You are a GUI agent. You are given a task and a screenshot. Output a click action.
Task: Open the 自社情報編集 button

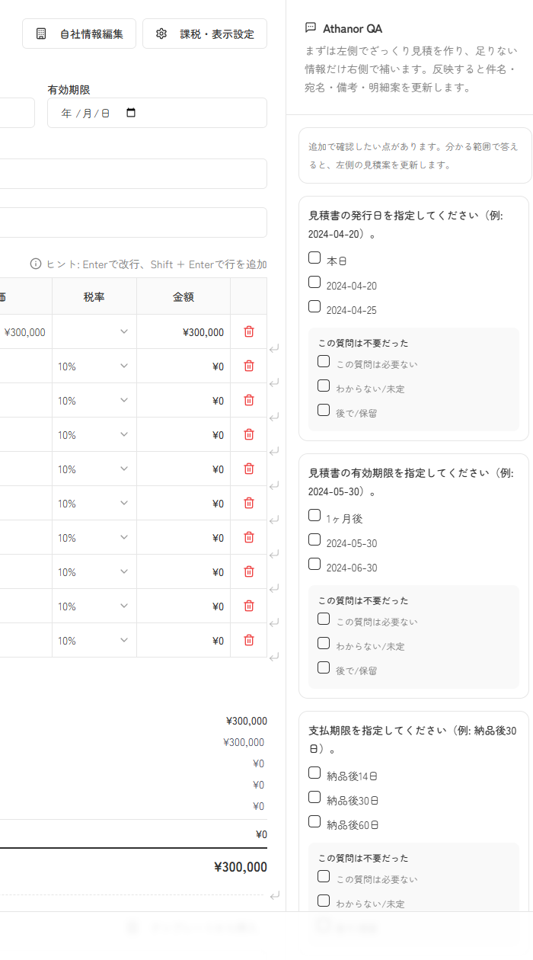tap(79, 34)
